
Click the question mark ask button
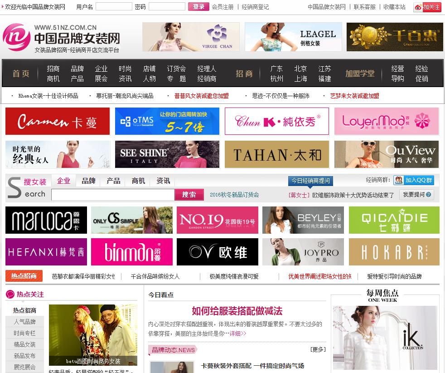pyautogui.click(x=416, y=195)
